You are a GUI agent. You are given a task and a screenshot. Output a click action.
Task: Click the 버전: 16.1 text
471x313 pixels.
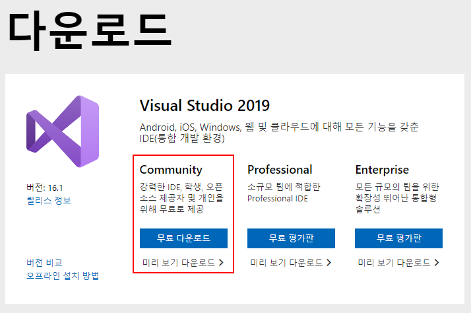click(x=44, y=188)
